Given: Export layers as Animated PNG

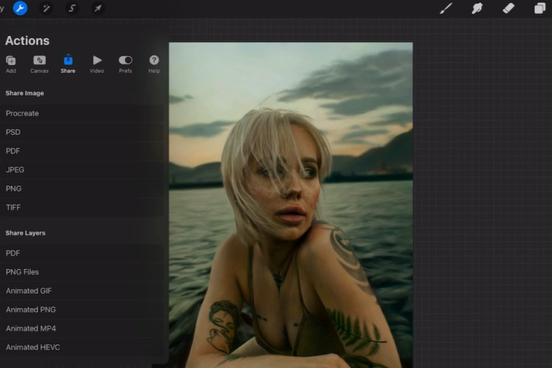Looking at the screenshot, I should [x=82, y=310].
